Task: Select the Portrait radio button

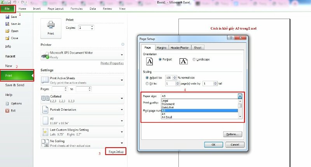Action: click(160, 59)
